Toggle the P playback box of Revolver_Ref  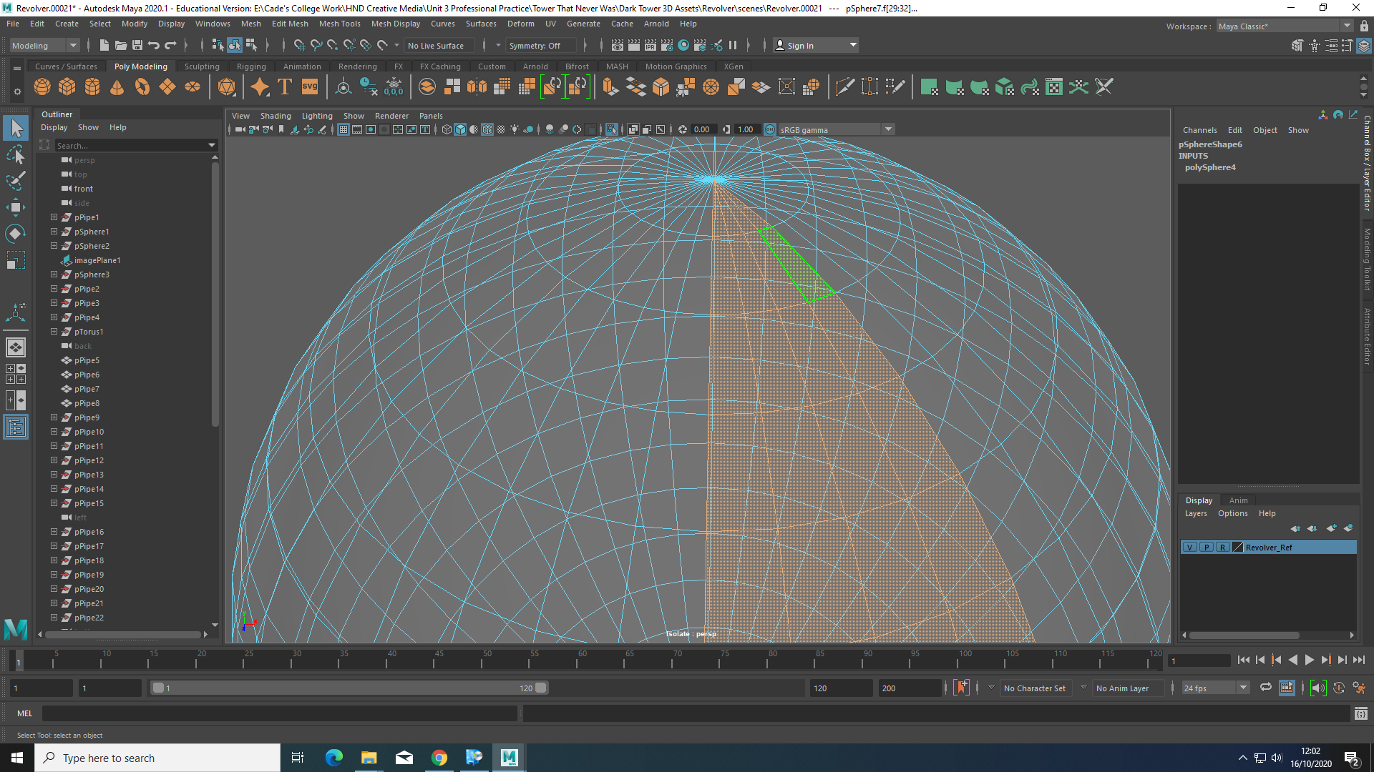point(1207,548)
